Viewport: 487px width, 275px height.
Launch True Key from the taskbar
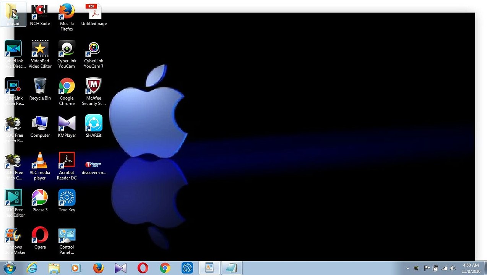coord(187,268)
